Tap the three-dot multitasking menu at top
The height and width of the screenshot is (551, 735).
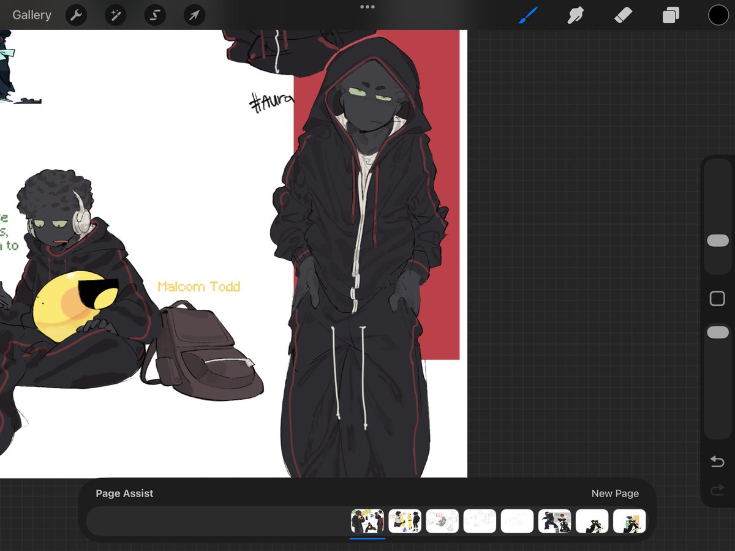(x=367, y=7)
